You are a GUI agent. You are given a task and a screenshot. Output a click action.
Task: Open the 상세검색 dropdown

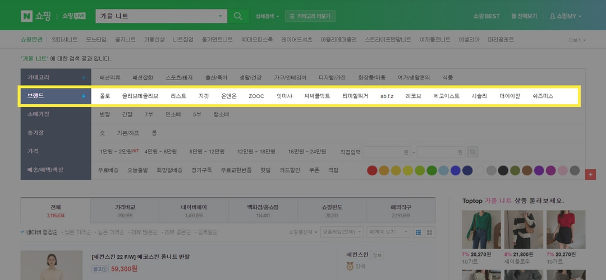point(267,16)
